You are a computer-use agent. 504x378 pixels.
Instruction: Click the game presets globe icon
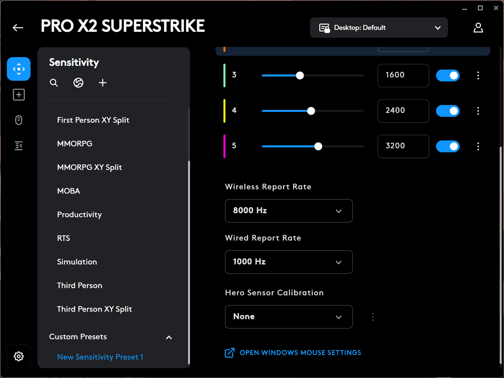[x=78, y=82]
